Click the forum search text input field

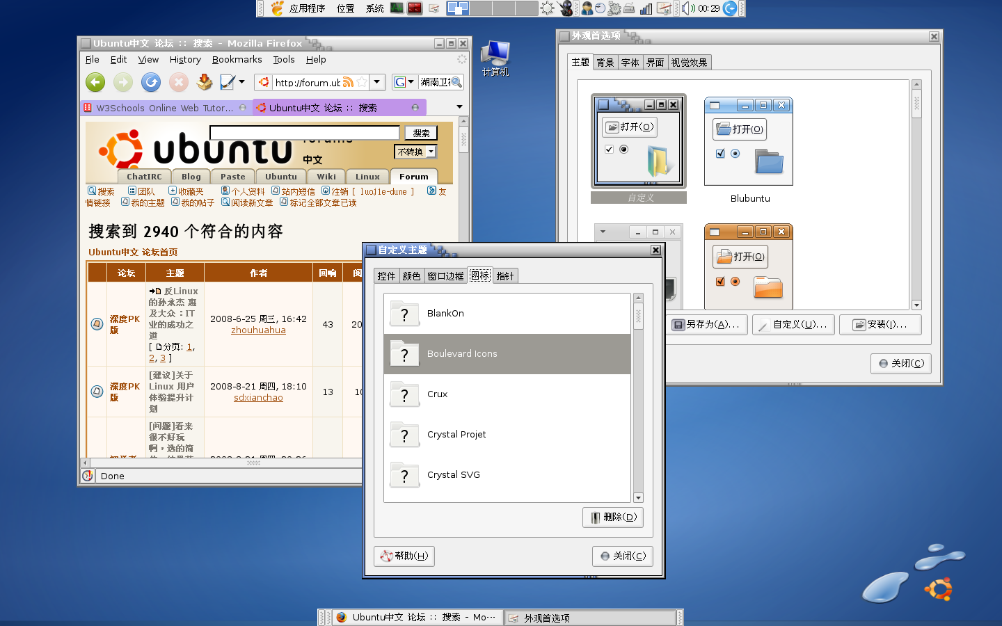click(x=305, y=133)
